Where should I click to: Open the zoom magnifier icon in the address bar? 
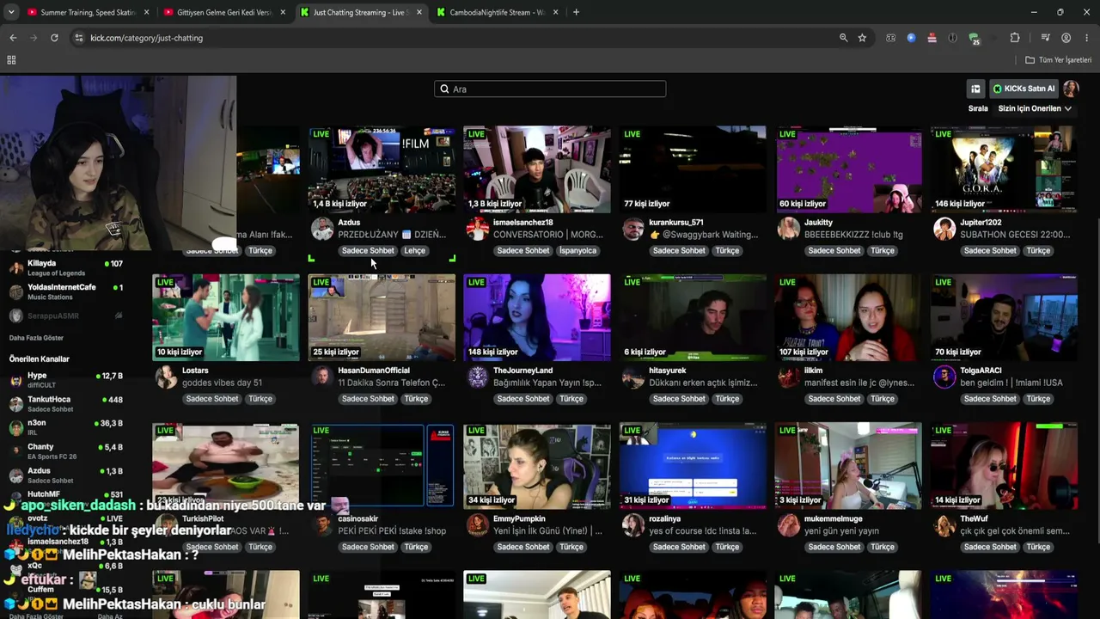pos(843,38)
